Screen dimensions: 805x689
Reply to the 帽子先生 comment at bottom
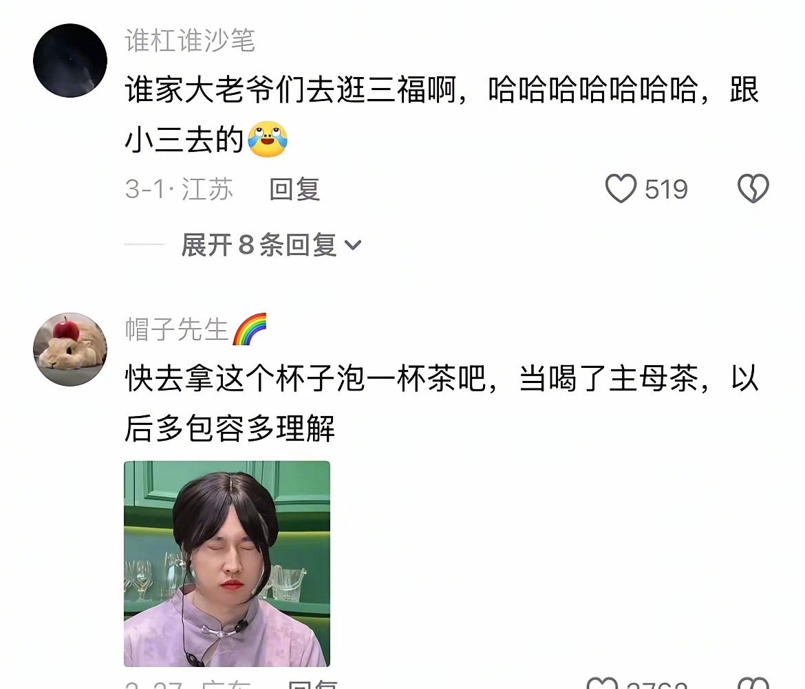coord(312,684)
